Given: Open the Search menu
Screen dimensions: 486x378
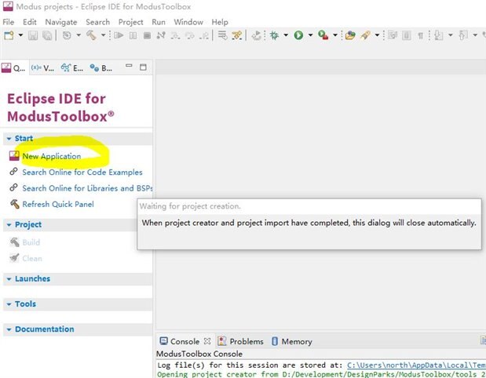Looking at the screenshot, I should (97, 22).
